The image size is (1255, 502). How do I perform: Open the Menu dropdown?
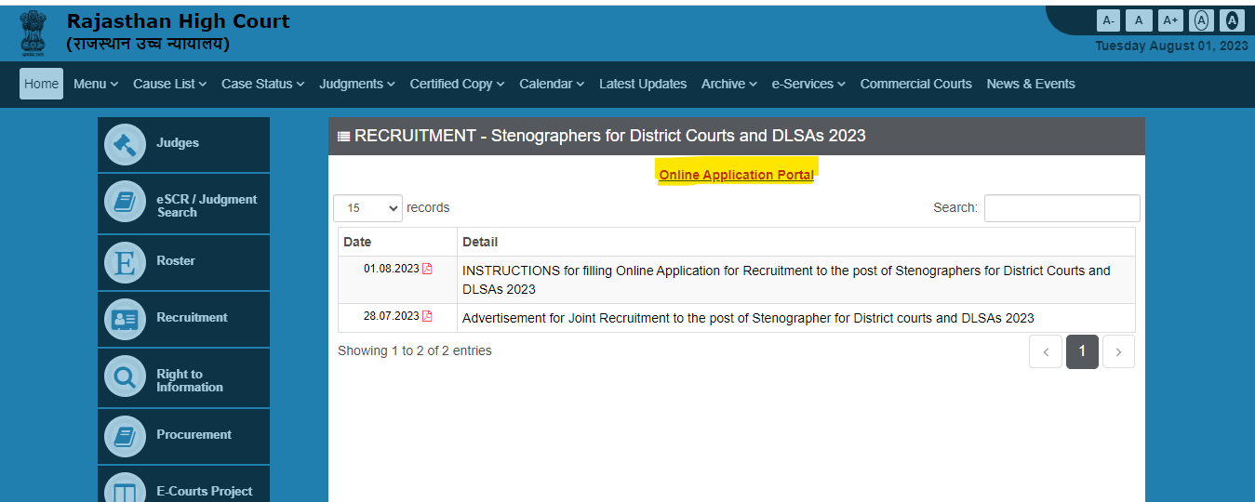point(96,84)
